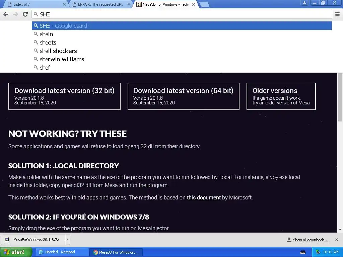Screen dimensions: 343x257
Task: Click in the address bar containing SHE
Action: pyautogui.click(x=182, y=14)
